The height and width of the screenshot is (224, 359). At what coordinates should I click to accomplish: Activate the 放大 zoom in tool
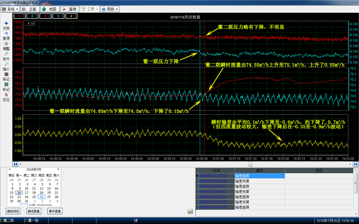coord(6,56)
